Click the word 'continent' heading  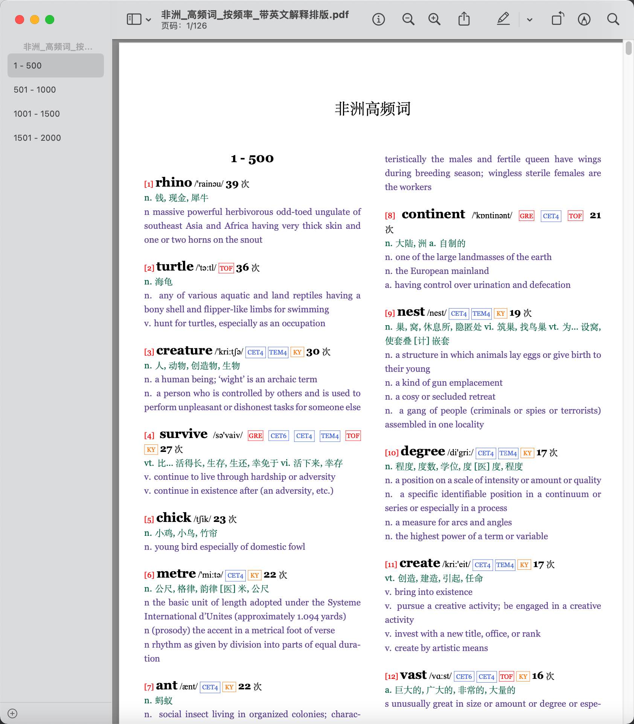433,214
